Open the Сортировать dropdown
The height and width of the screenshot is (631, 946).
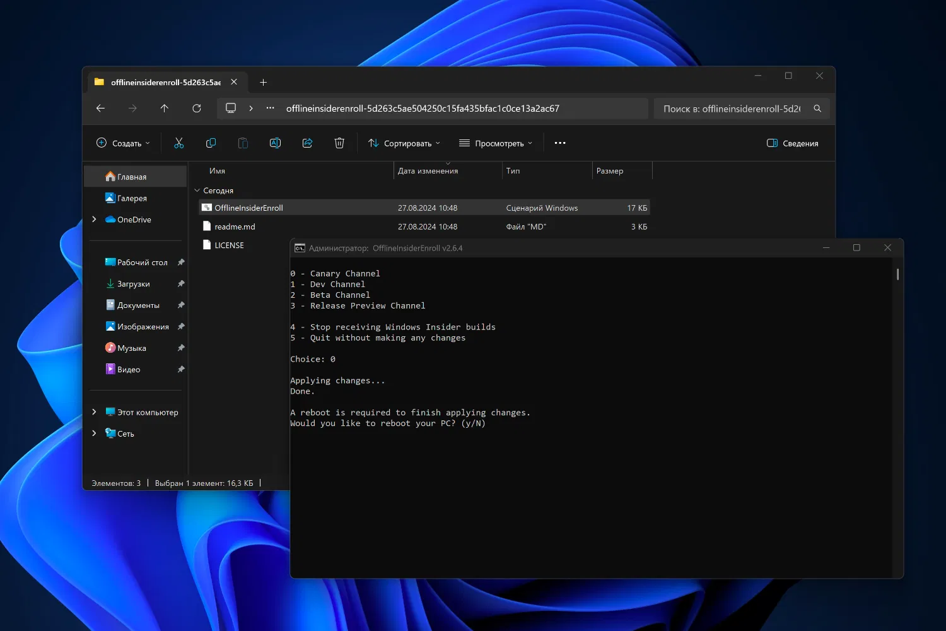[404, 143]
